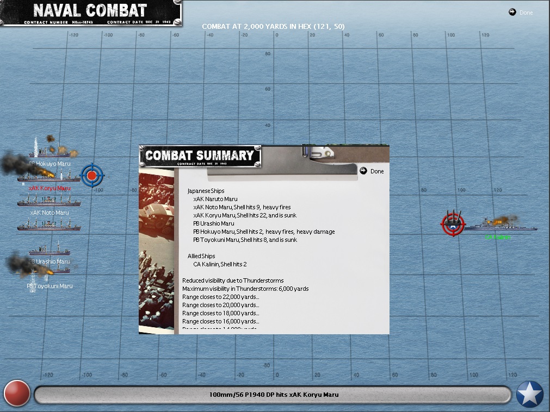The height and width of the screenshot is (412, 550).
Task: Click the PB Hokuyo Maru heavy damage line
Action: pyautogui.click(x=264, y=232)
